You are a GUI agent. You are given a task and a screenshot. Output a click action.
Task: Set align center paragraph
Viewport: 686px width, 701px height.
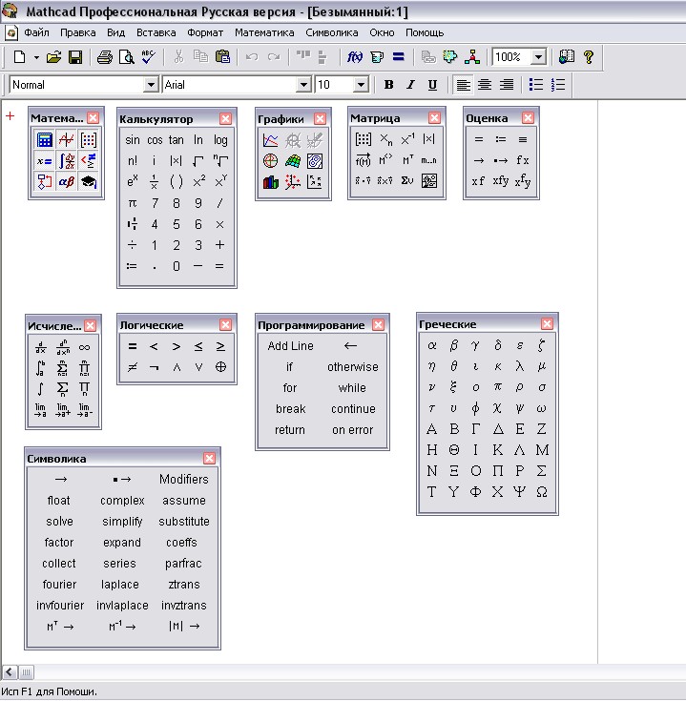485,85
